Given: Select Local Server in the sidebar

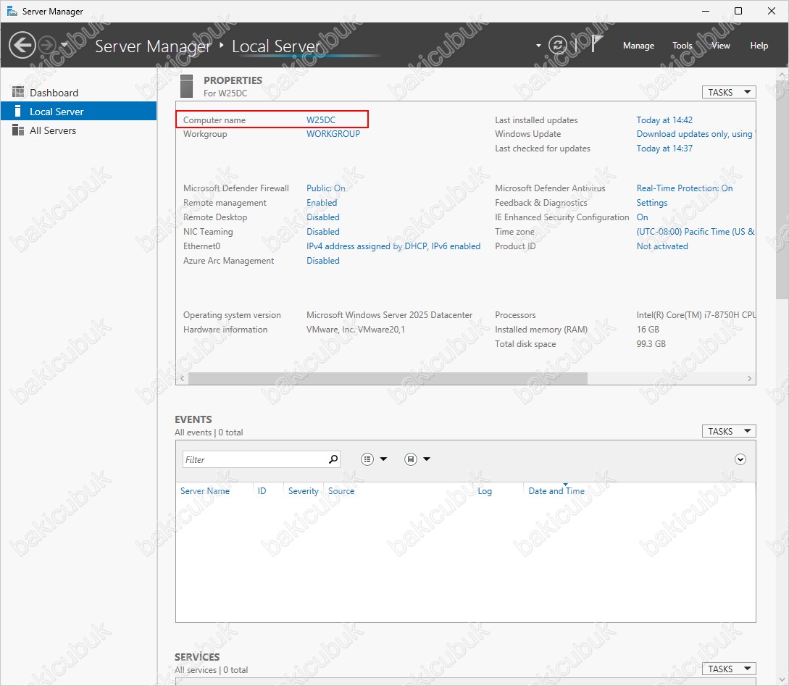Looking at the screenshot, I should pyautogui.click(x=78, y=111).
